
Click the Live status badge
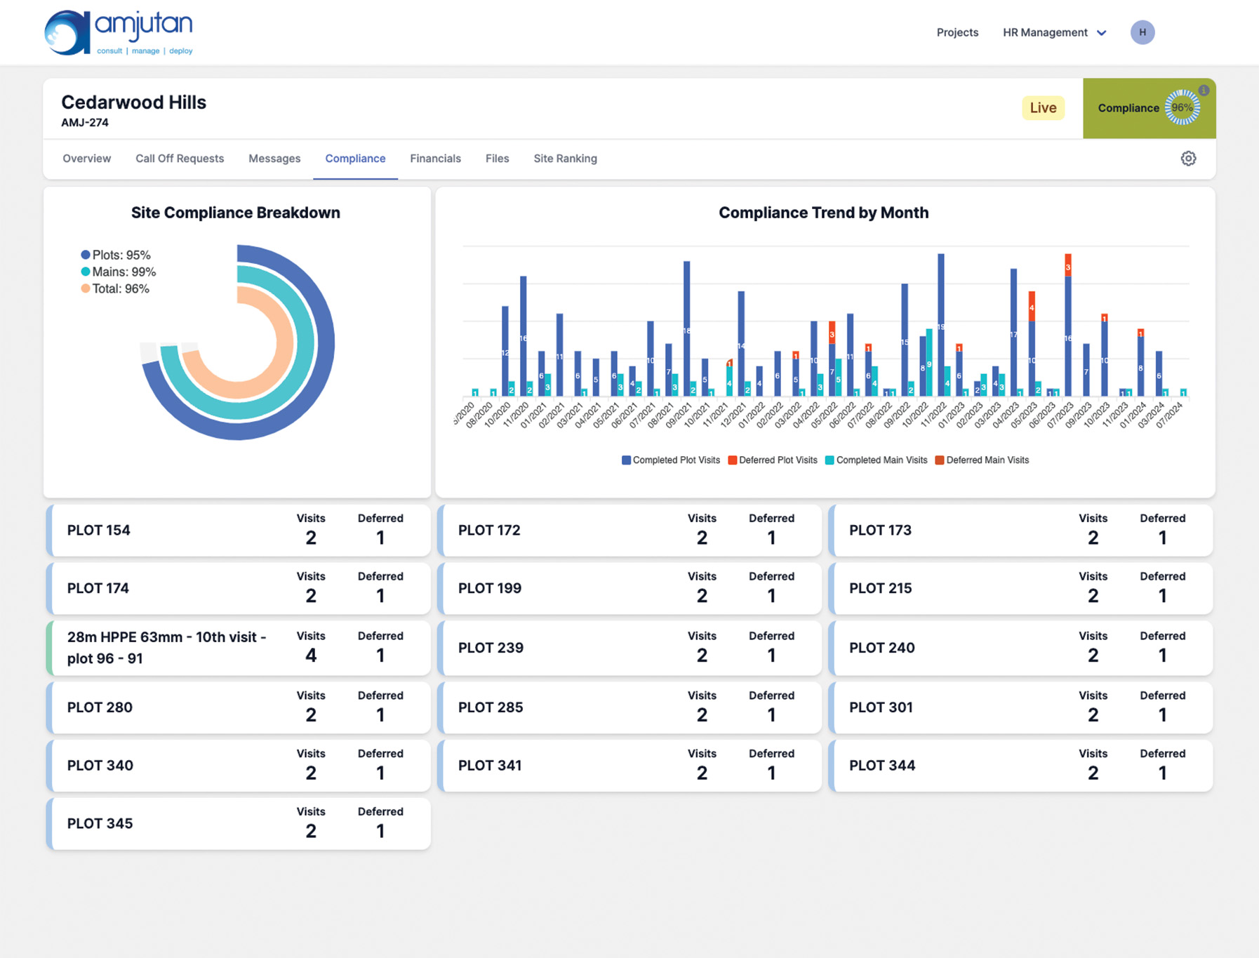(x=1043, y=107)
